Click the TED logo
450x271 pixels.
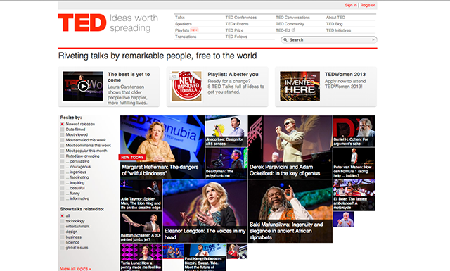(82, 23)
